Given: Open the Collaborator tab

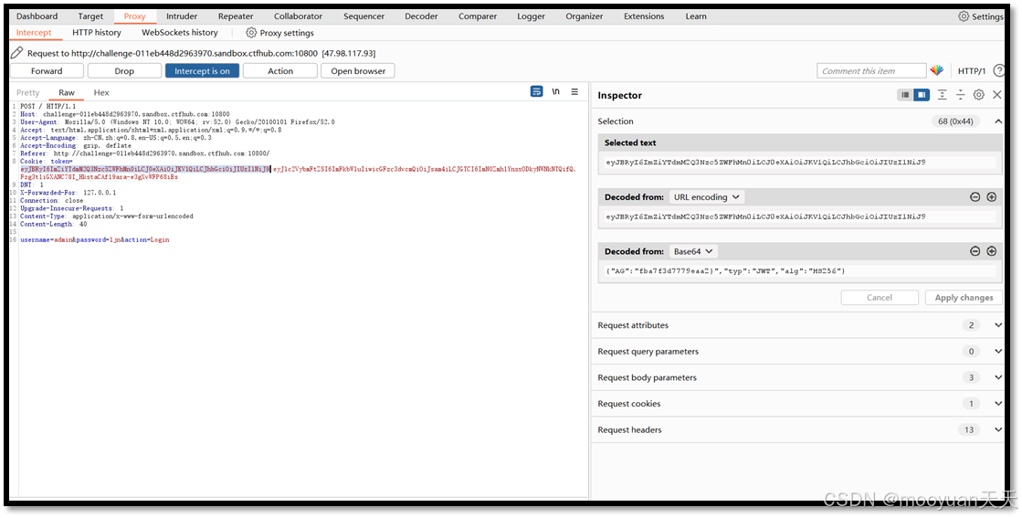Looking at the screenshot, I should (298, 16).
